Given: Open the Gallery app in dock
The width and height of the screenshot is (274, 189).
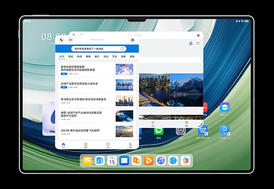Looking at the screenshot, I should [185, 161].
